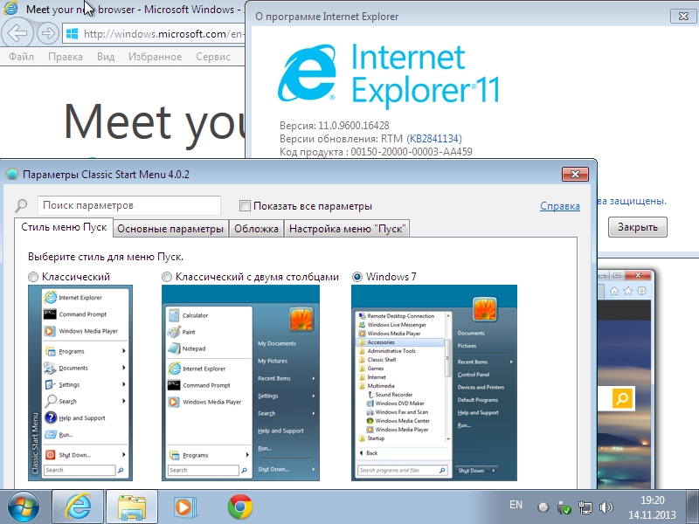Click the KB2841134 update link
699x524 pixels.
434,139
